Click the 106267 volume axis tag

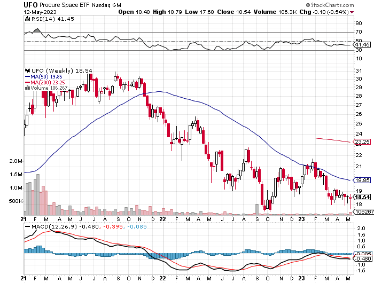pos(363,211)
